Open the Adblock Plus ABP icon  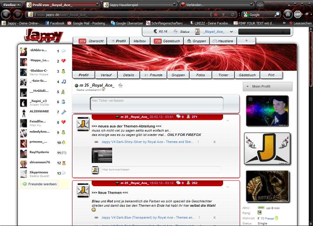click(298, 14)
